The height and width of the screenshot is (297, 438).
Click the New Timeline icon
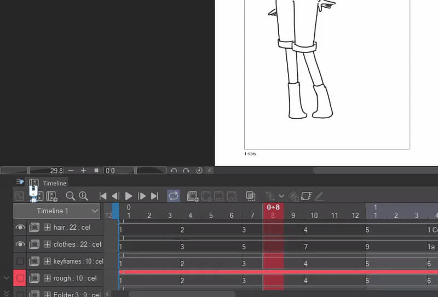[x=52, y=196]
